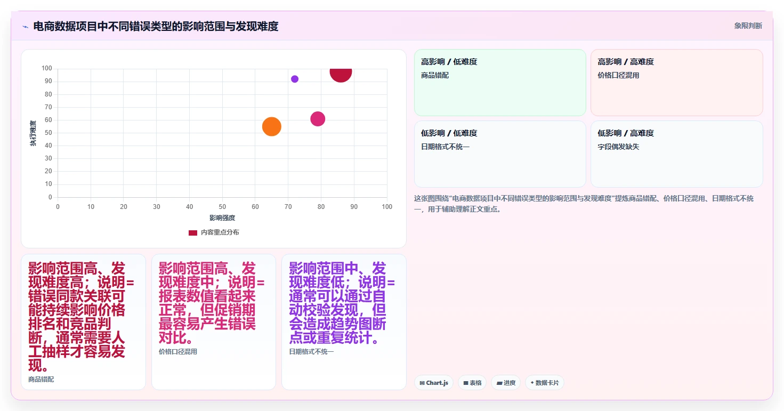The height and width of the screenshot is (411, 784).
Task: Click the icon on the Chart.js chip
Action: (x=422, y=383)
